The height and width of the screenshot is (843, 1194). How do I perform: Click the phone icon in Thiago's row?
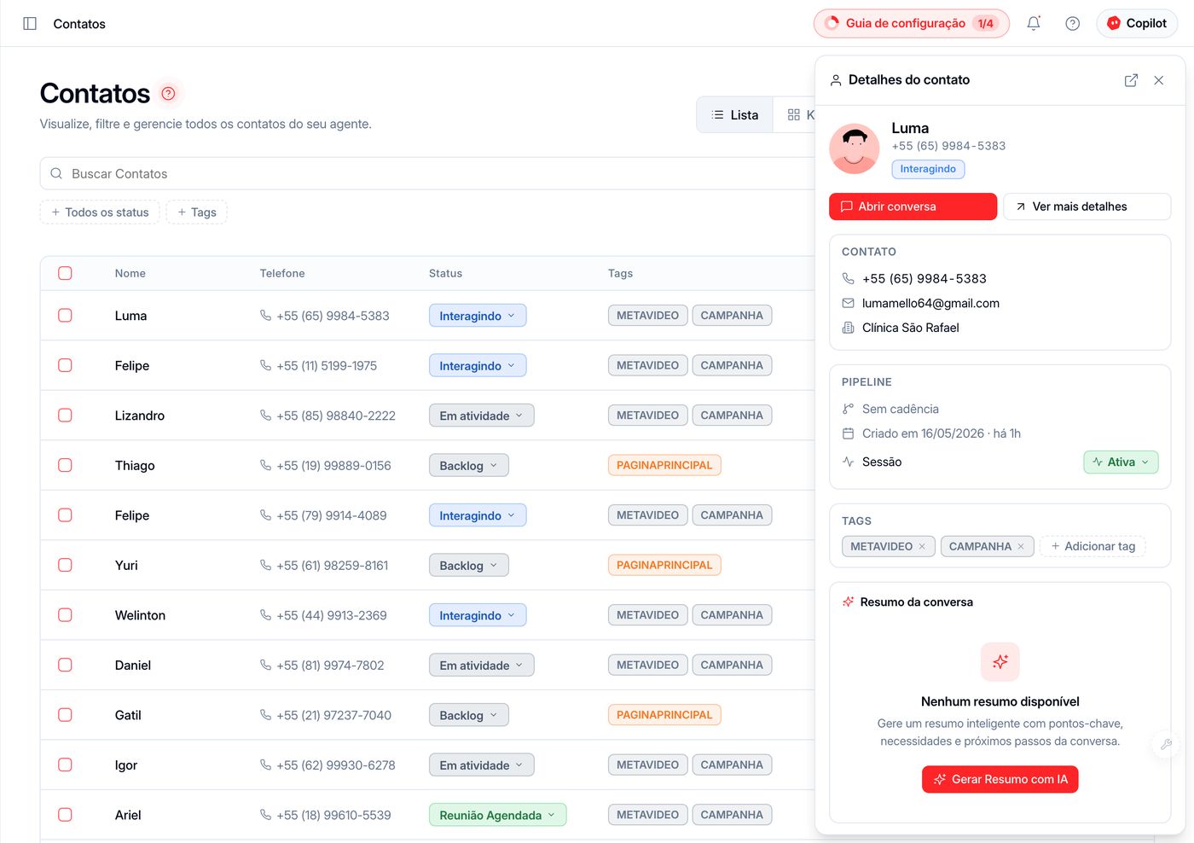tap(265, 466)
